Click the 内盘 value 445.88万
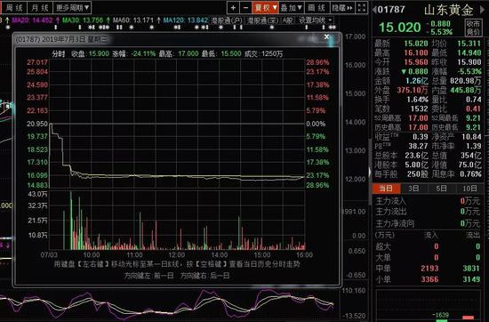 (x=466, y=90)
